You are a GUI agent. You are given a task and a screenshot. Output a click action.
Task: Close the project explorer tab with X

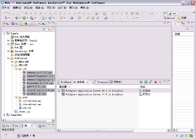tap(32, 24)
